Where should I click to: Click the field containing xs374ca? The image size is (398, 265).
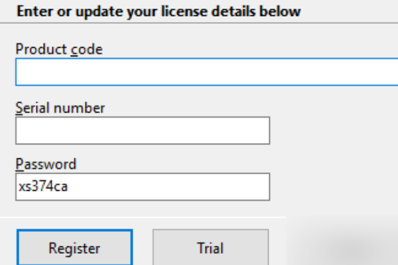click(x=143, y=187)
